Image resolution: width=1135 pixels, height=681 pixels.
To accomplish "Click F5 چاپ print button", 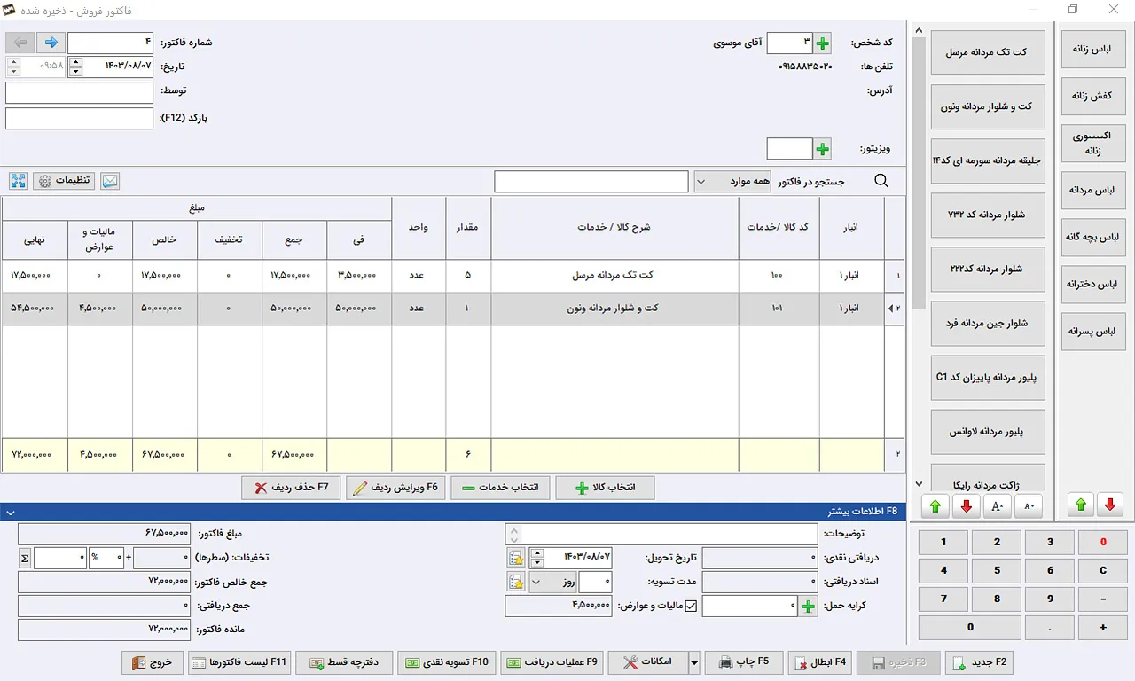I will tap(743, 662).
